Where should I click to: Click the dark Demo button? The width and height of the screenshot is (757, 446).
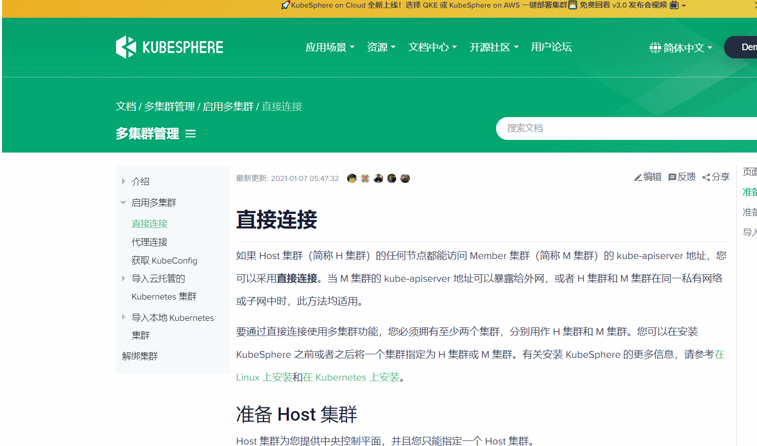point(742,47)
